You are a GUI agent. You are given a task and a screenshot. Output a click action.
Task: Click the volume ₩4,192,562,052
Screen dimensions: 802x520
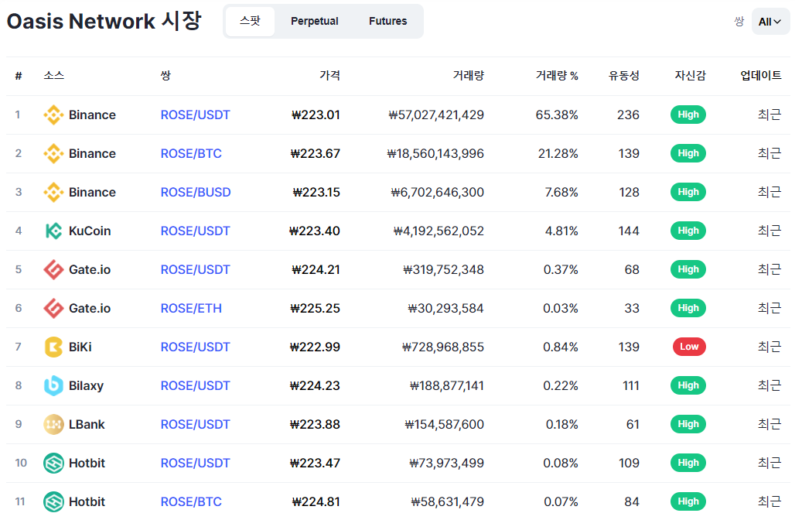(439, 231)
